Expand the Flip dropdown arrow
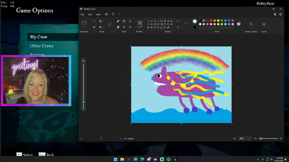 pyautogui.click(x=104, y=27)
